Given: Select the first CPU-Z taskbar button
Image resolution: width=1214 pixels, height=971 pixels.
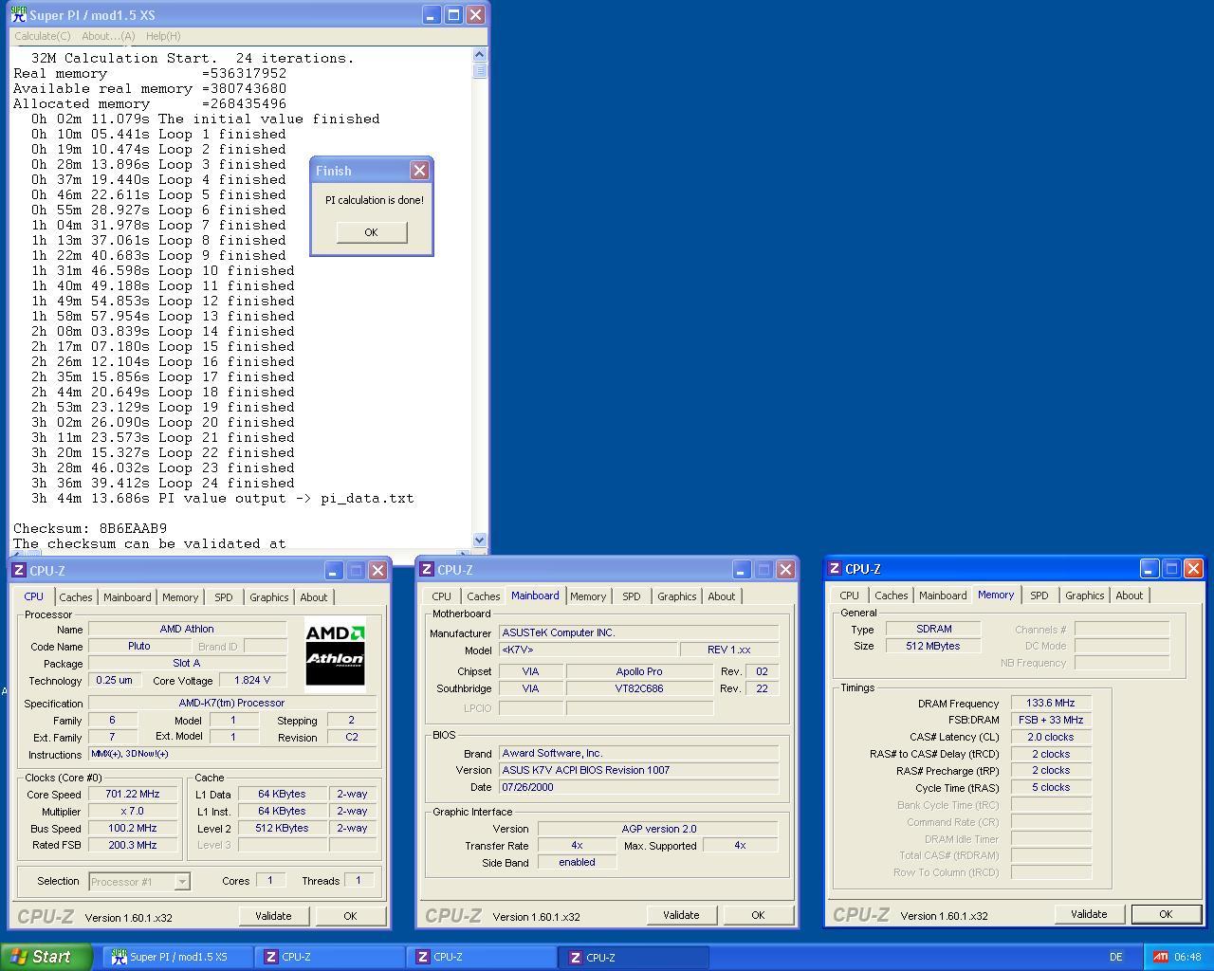Looking at the screenshot, I should click(x=329, y=957).
